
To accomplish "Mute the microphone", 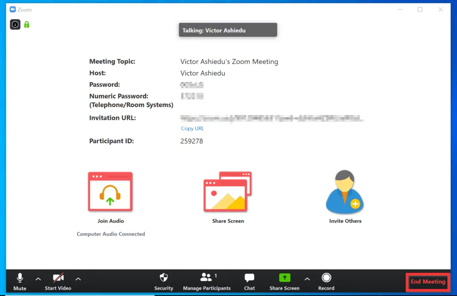I will (x=20, y=281).
